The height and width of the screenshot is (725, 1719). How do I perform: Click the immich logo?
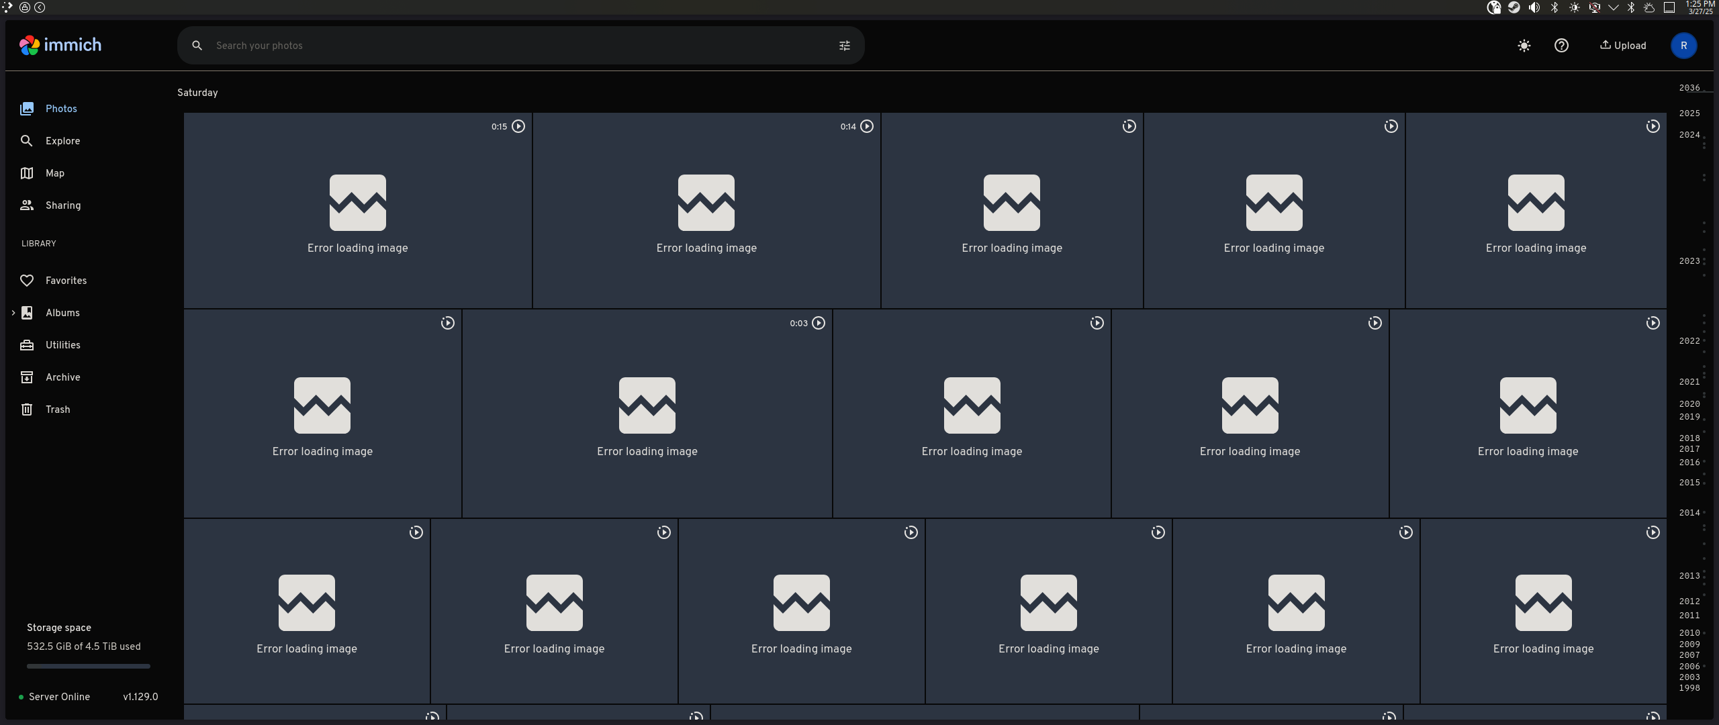pyautogui.click(x=60, y=45)
